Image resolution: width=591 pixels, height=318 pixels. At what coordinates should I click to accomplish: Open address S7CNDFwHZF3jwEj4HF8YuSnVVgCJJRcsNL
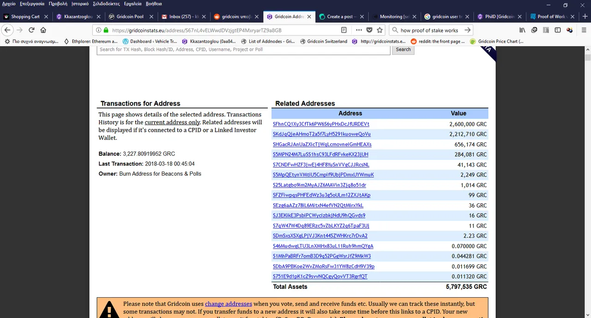pos(321,165)
